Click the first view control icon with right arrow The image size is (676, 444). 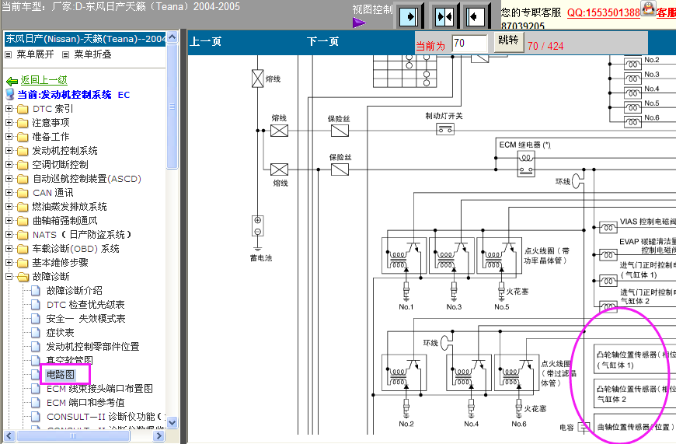(409, 17)
